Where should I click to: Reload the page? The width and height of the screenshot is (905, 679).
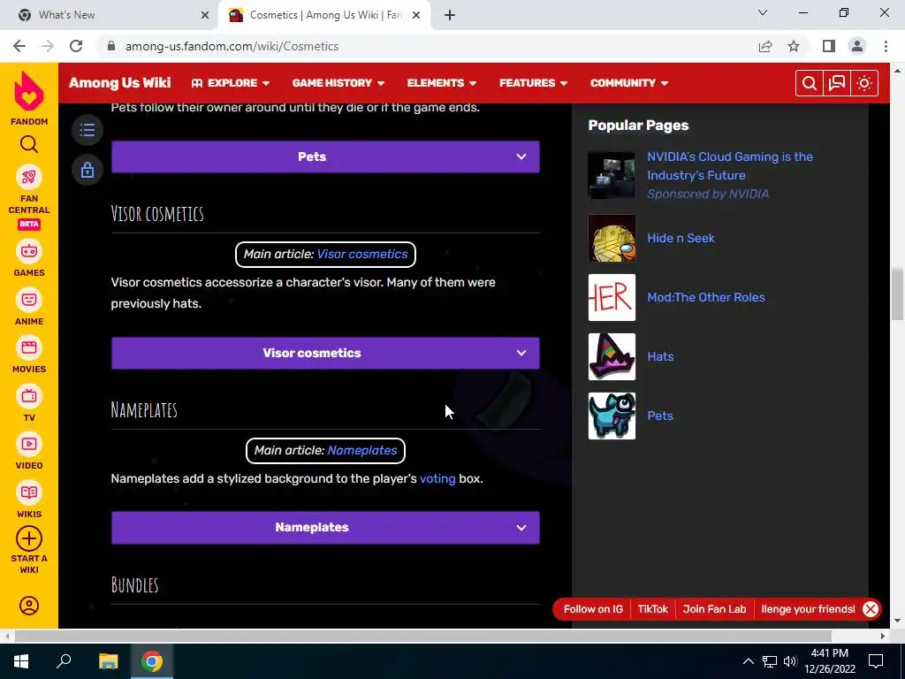[x=76, y=46]
